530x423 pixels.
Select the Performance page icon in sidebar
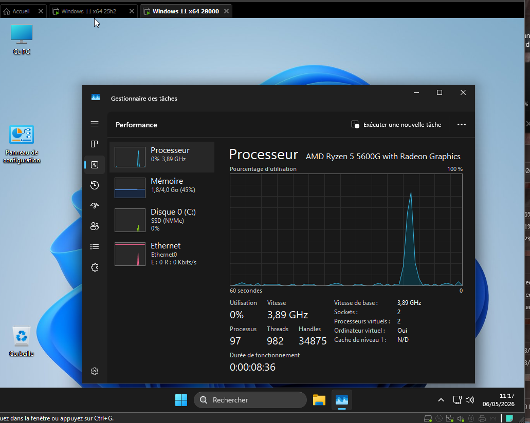[95, 165]
